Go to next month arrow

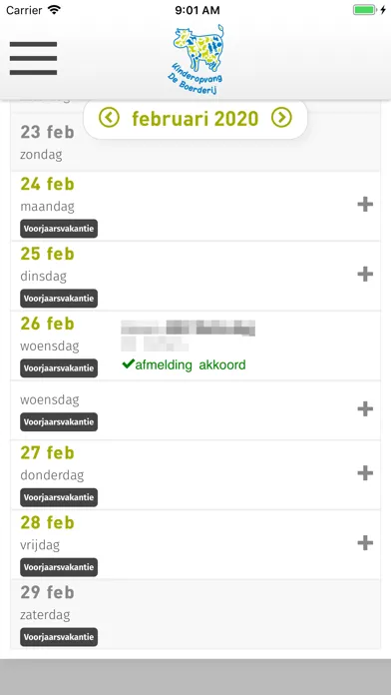281,118
